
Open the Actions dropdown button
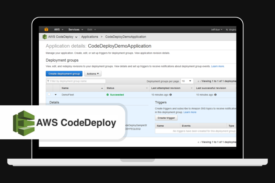pyautogui.click(x=93, y=74)
